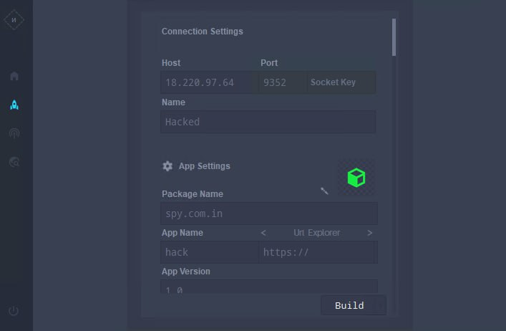Click the pencil edit icon
Viewport: 506px width, 331px height.
[324, 191]
